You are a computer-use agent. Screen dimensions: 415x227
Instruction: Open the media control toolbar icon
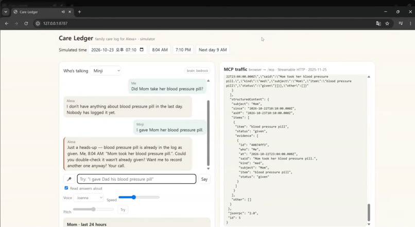click(401, 23)
